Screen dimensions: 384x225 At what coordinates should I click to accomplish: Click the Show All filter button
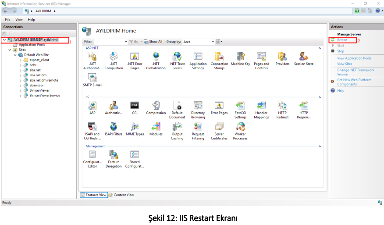pyautogui.click(x=153, y=42)
